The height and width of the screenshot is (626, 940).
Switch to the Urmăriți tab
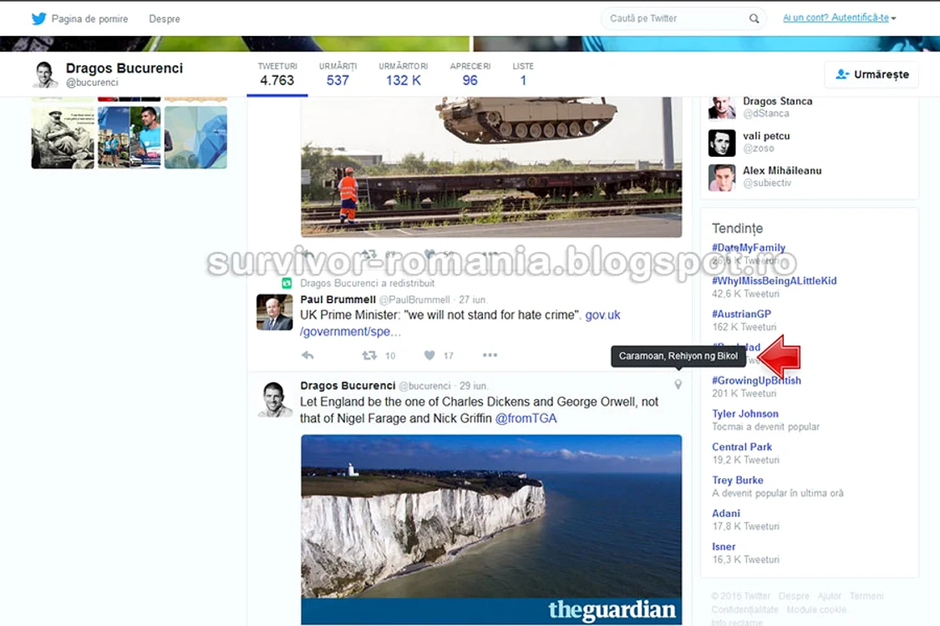coord(338,74)
